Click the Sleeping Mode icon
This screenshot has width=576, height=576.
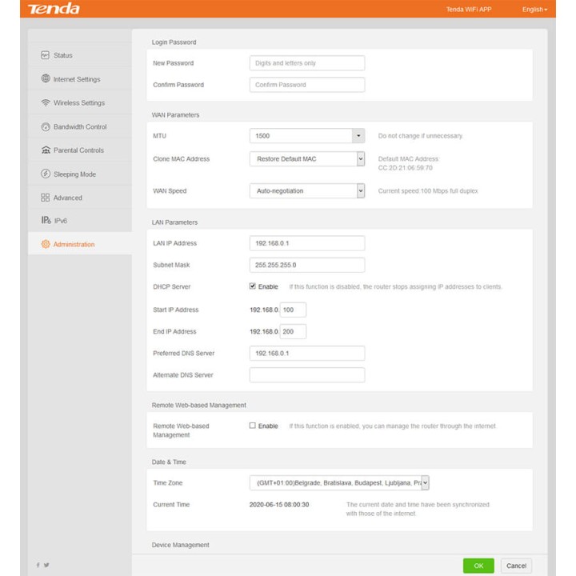click(x=46, y=174)
